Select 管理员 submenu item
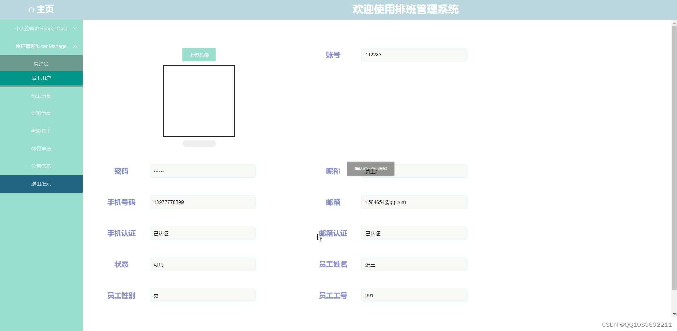This screenshot has width=677, height=331. [x=41, y=64]
